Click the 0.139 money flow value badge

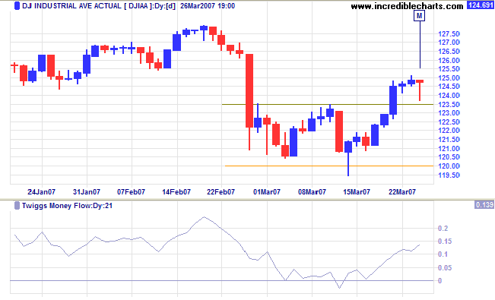coord(484,205)
